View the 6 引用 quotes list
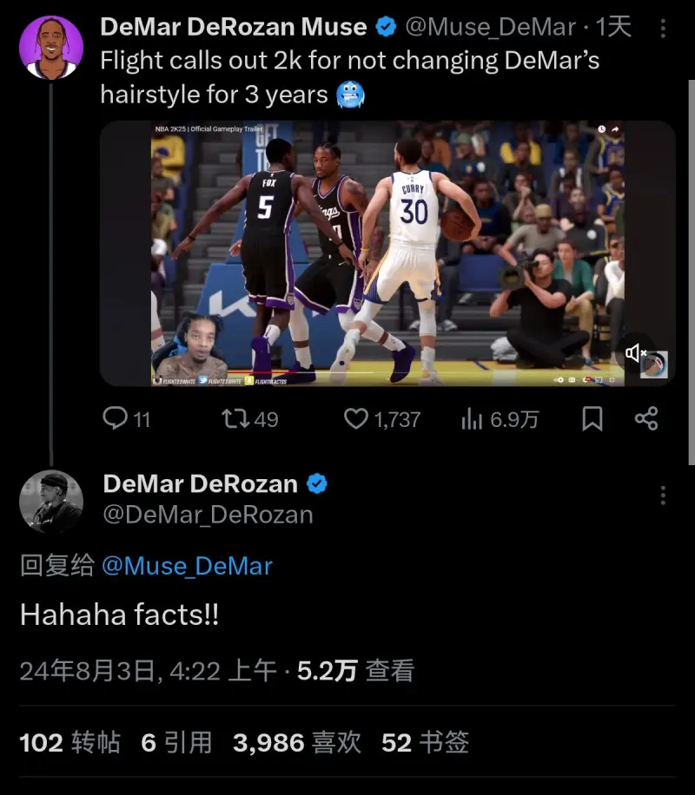695x795 pixels. [x=176, y=742]
